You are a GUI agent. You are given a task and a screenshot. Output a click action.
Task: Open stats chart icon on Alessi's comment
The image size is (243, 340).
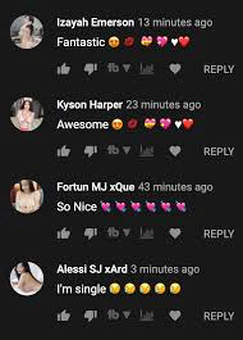coord(146,315)
